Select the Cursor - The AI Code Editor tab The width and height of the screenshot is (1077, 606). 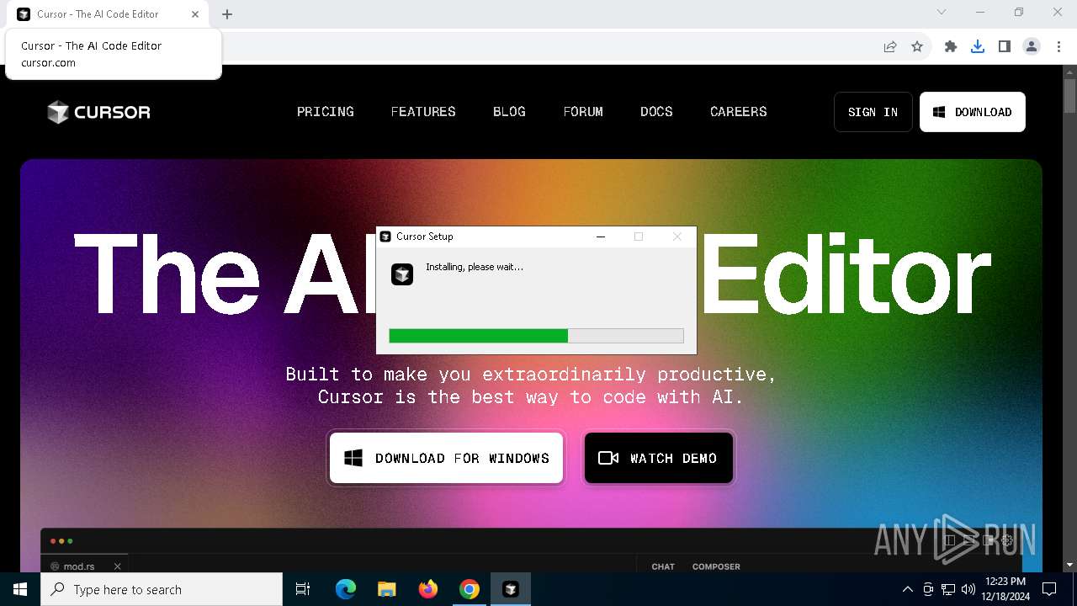pyautogui.click(x=109, y=14)
